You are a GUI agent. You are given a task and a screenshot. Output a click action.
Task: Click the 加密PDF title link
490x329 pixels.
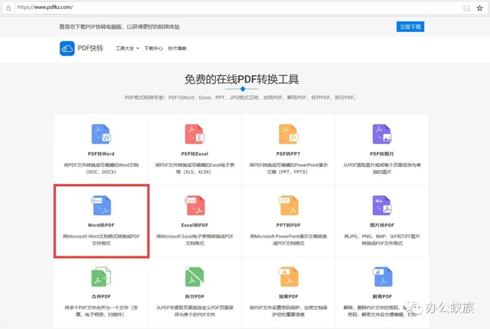[289, 296]
